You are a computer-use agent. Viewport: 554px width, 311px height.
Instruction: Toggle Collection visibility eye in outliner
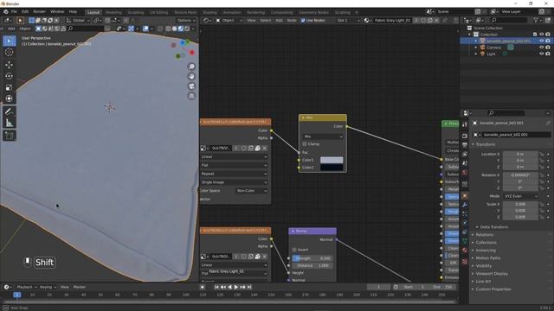click(x=541, y=35)
